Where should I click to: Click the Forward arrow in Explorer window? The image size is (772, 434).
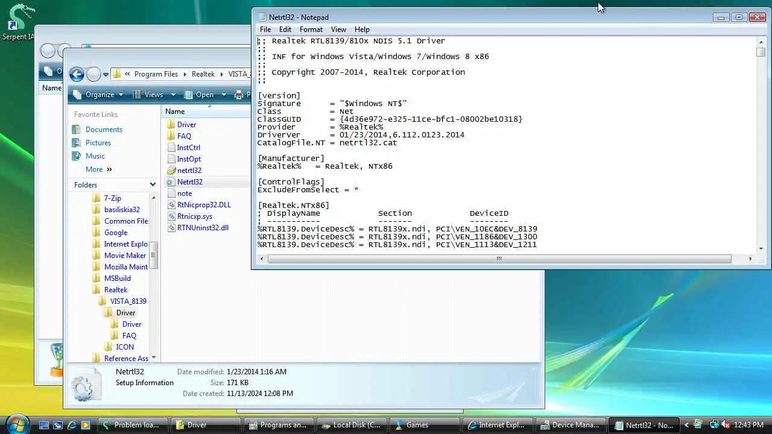(x=93, y=74)
